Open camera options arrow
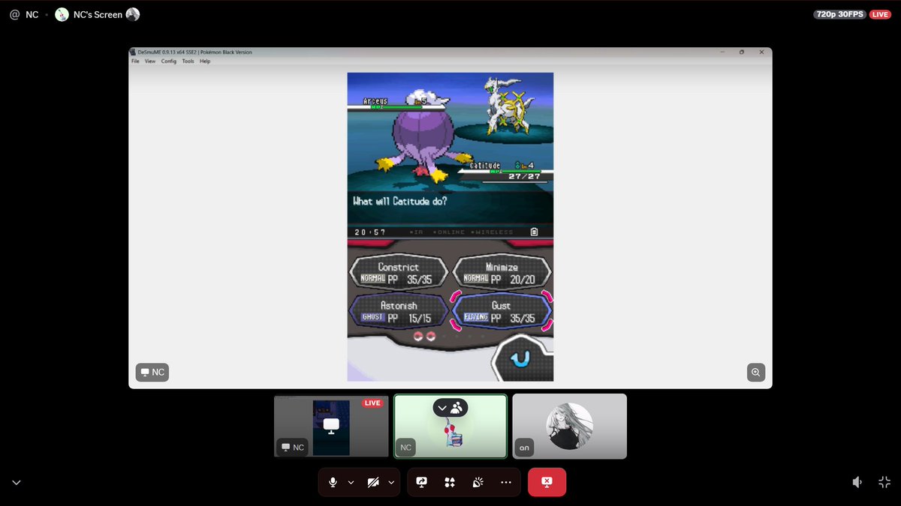The width and height of the screenshot is (901, 506). pyautogui.click(x=391, y=482)
